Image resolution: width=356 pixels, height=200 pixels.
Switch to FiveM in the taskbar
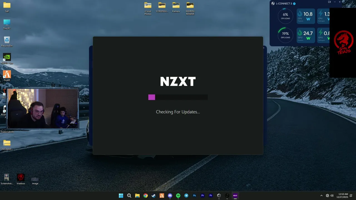click(x=162, y=196)
